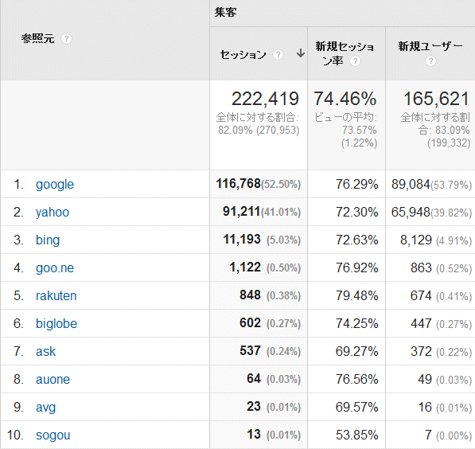This screenshot has height=449, width=475.
Task: Sort by セッション column header
Action: [x=243, y=55]
